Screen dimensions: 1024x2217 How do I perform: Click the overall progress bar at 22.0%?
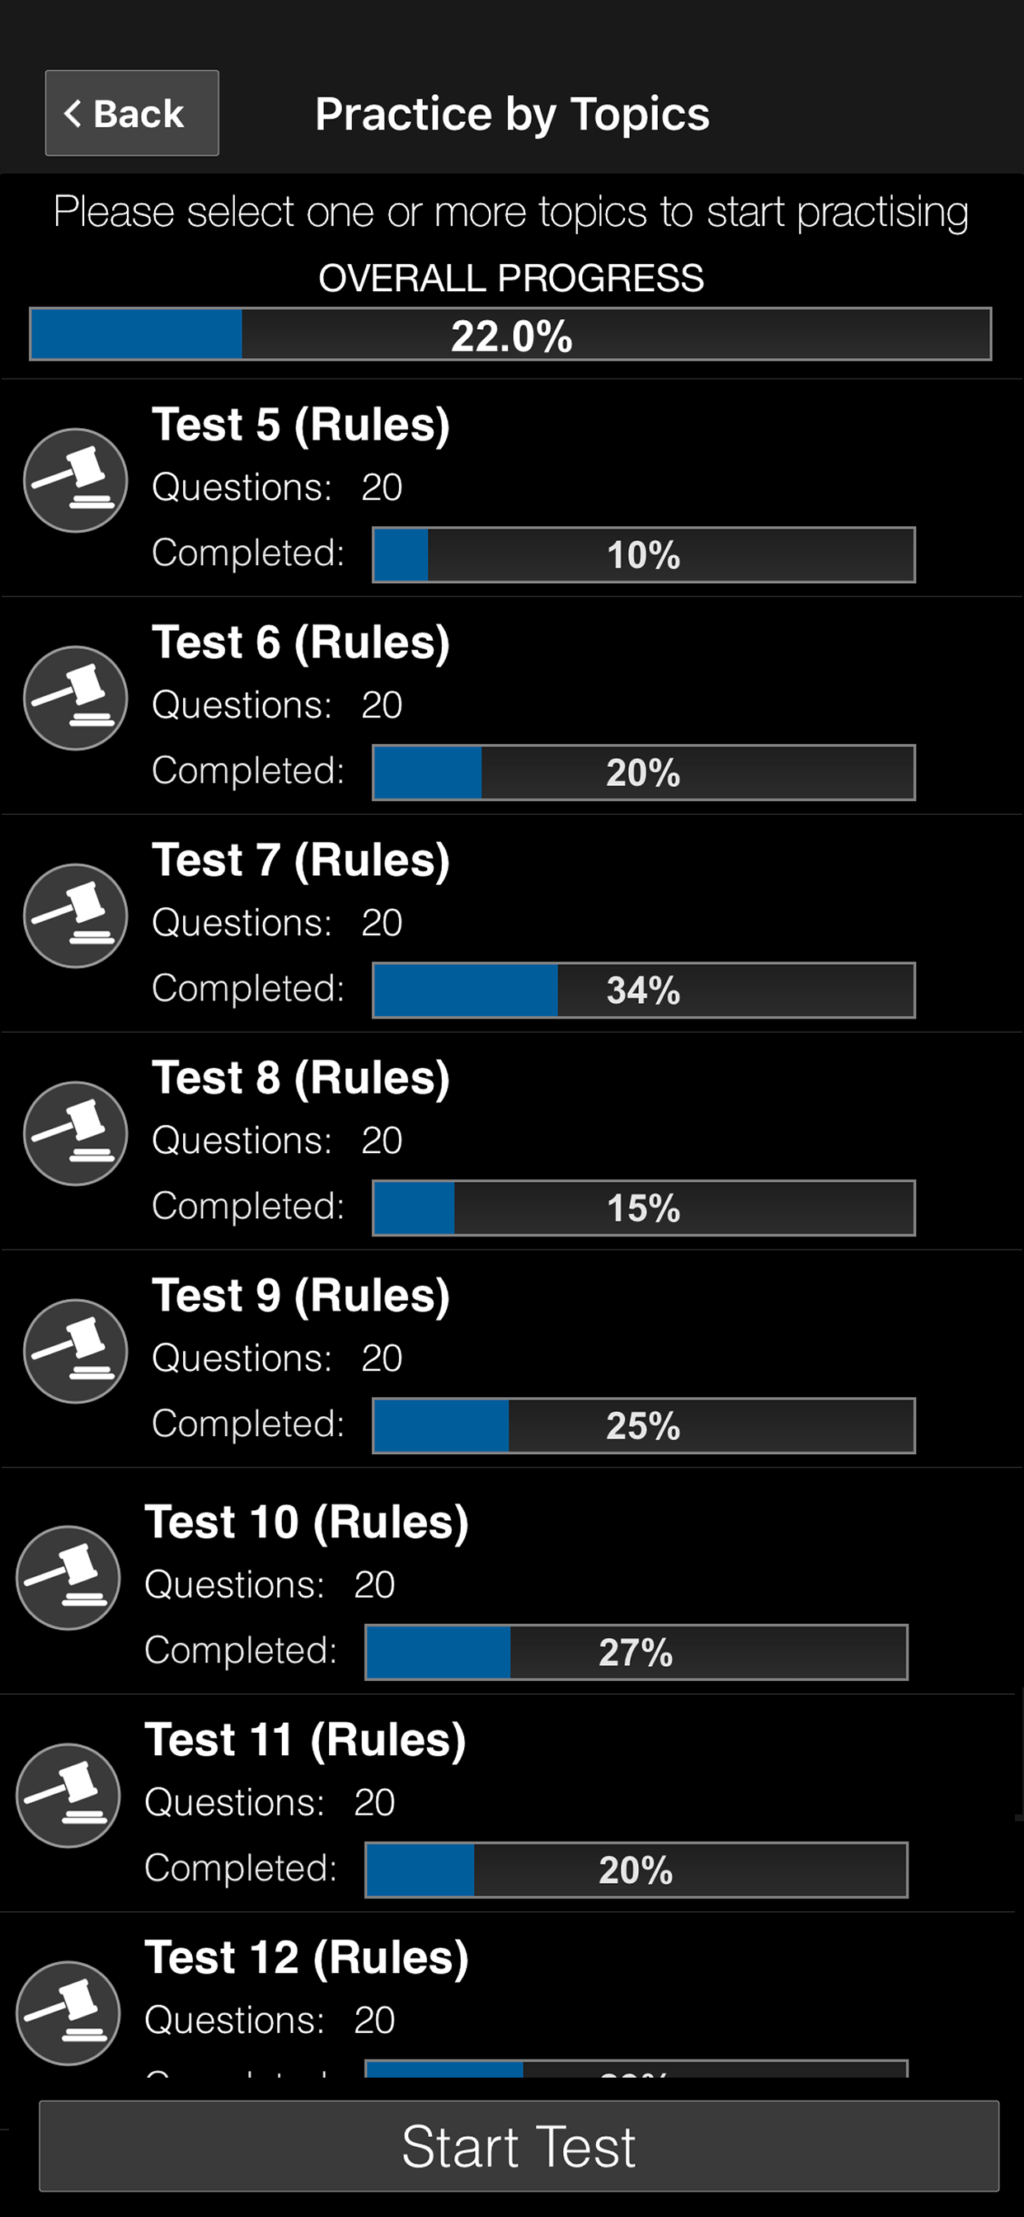(x=510, y=334)
